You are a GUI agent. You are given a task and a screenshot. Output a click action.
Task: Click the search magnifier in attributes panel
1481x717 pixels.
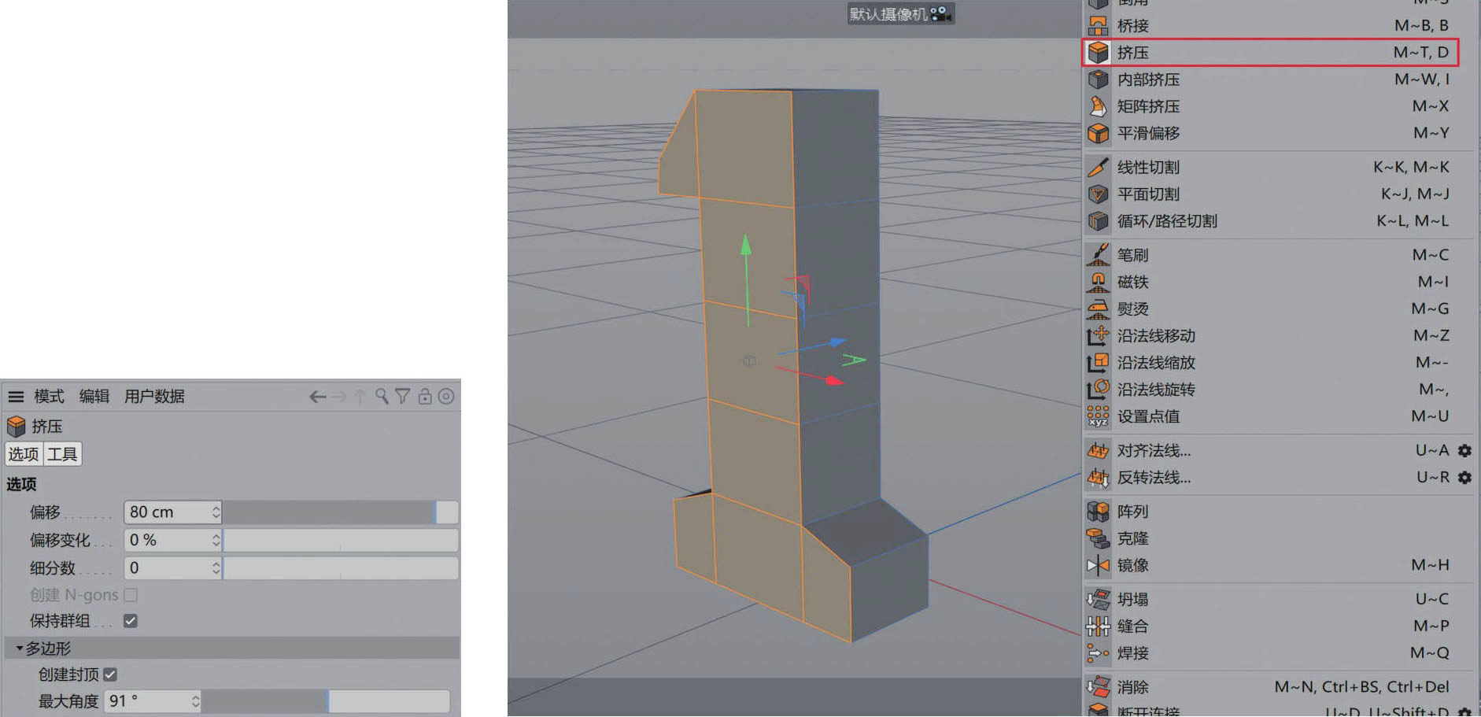click(382, 397)
